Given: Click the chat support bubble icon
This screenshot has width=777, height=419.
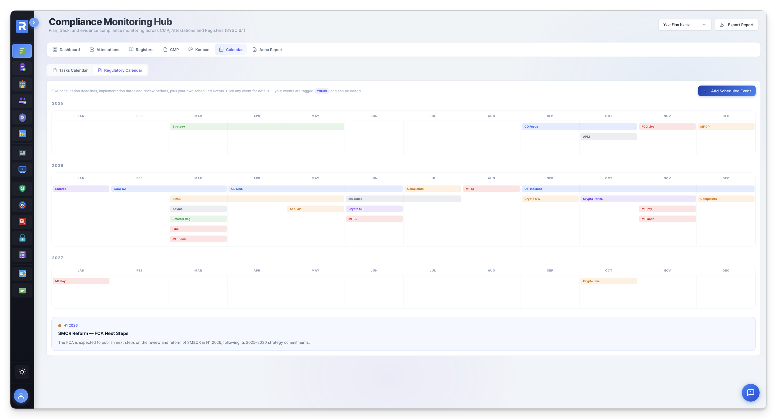Looking at the screenshot, I should pyautogui.click(x=750, y=393).
